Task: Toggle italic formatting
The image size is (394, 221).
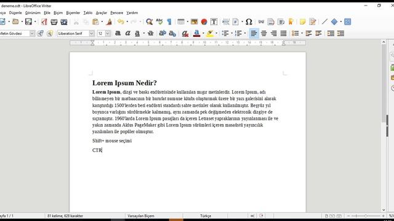Action: tap(127, 33)
